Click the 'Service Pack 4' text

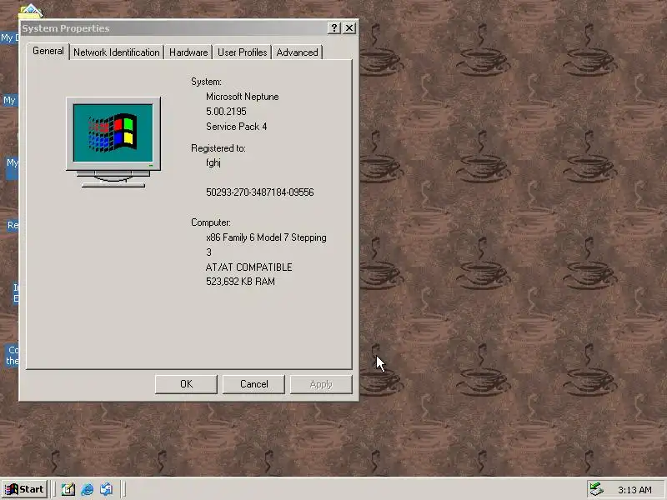point(237,127)
